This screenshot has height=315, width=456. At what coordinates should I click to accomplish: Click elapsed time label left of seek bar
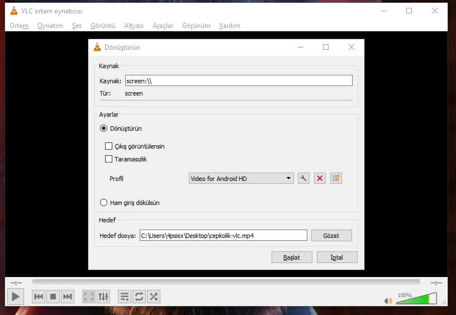click(16, 283)
